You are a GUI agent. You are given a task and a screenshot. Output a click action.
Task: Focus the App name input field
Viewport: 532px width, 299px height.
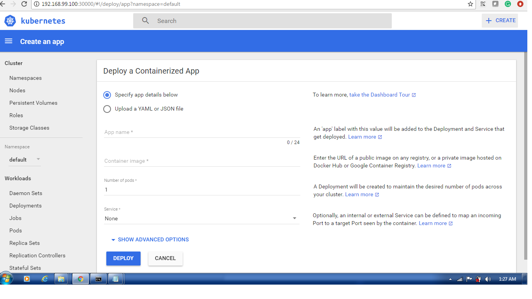click(x=202, y=132)
